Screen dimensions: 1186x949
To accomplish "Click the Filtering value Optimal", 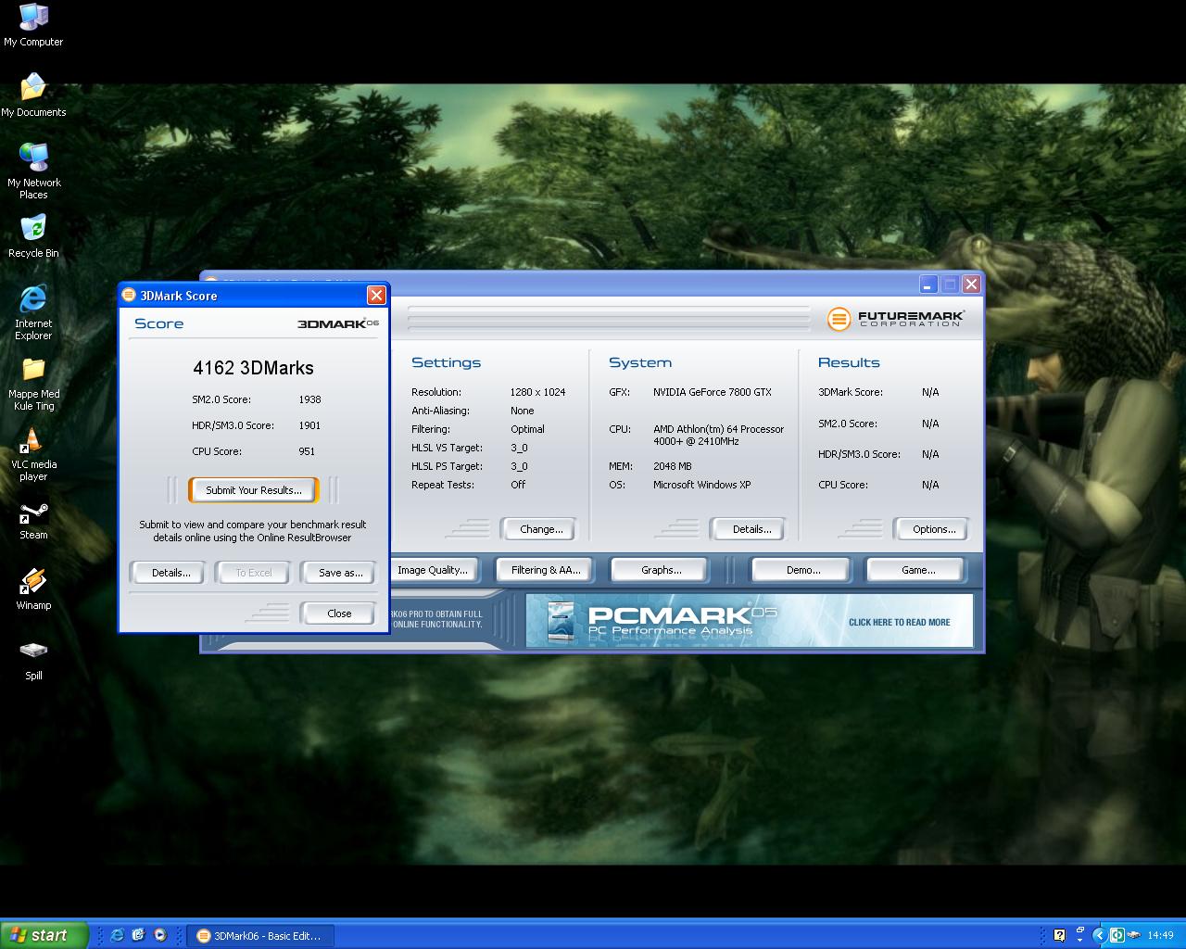I will click(527, 429).
